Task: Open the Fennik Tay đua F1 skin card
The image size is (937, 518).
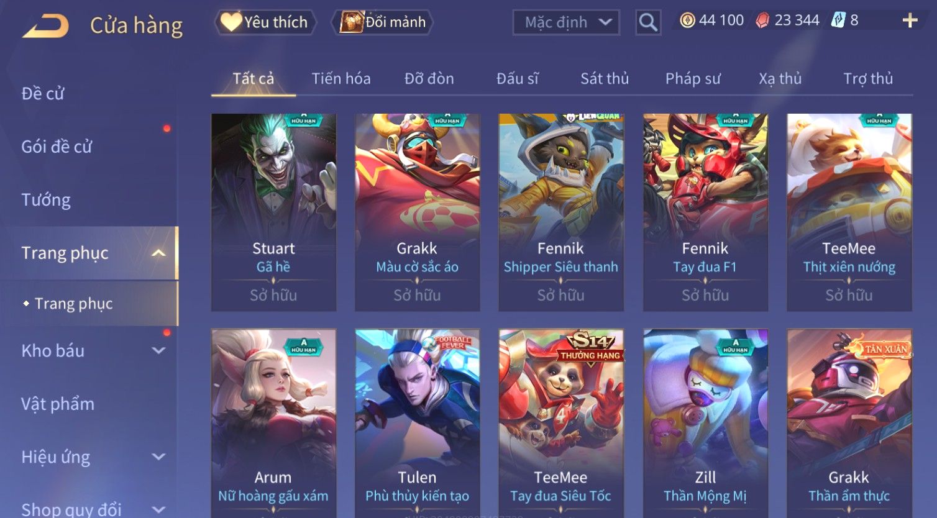Action: (x=705, y=212)
